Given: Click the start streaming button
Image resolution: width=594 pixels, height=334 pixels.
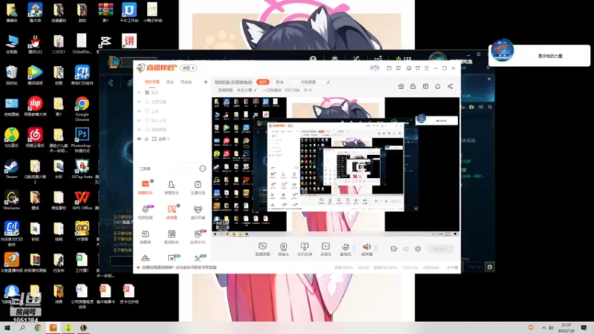Looking at the screenshot, I should coord(440,249).
